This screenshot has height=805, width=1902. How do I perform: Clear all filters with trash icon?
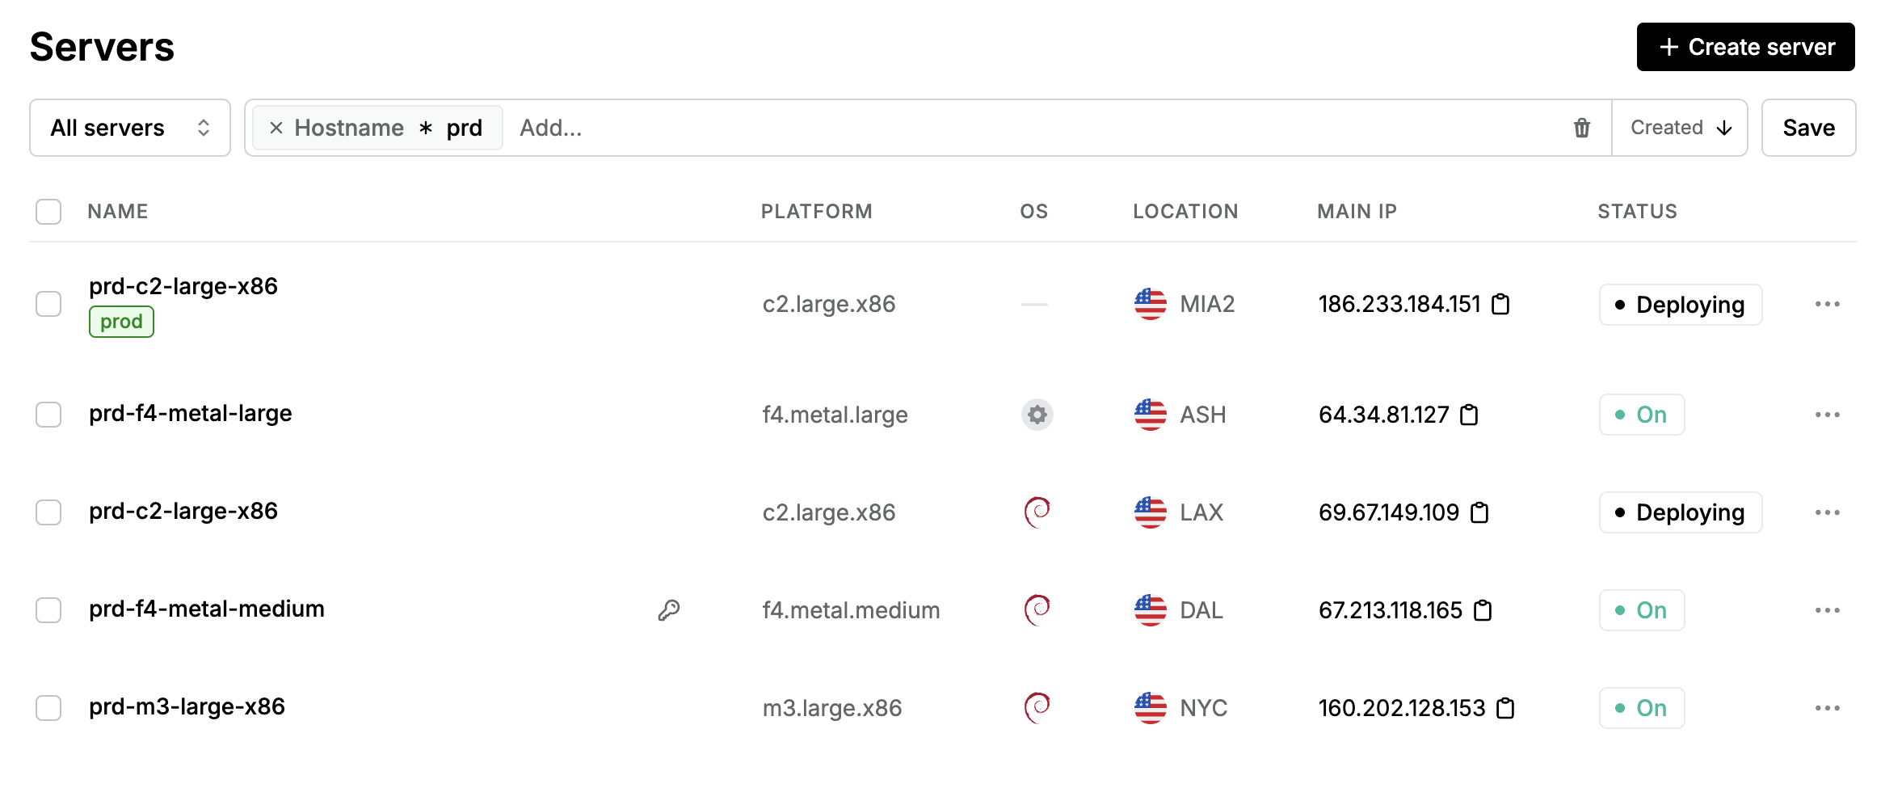pyautogui.click(x=1581, y=128)
